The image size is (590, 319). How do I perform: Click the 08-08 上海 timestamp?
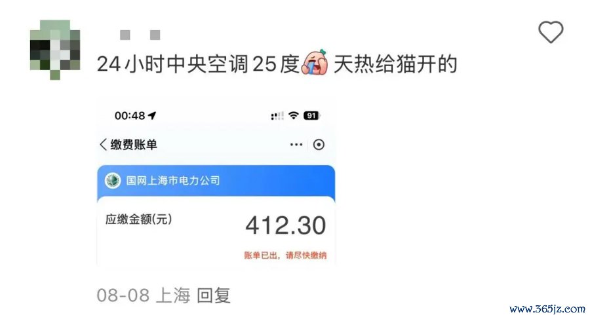click(x=144, y=295)
